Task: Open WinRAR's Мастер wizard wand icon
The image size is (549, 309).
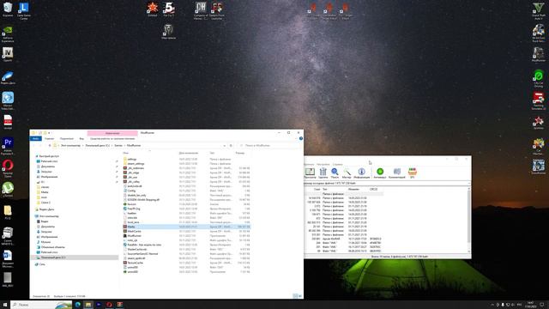Action: click(x=347, y=173)
